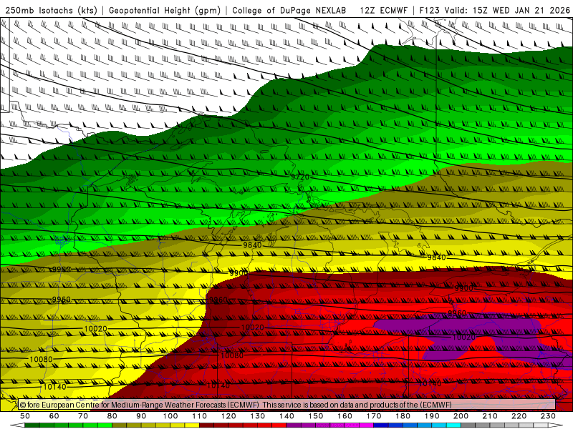Image resolution: width=573 pixels, height=429 pixels.
Task: Select the dark blue swatch starting at 170
Action: click(x=381, y=425)
